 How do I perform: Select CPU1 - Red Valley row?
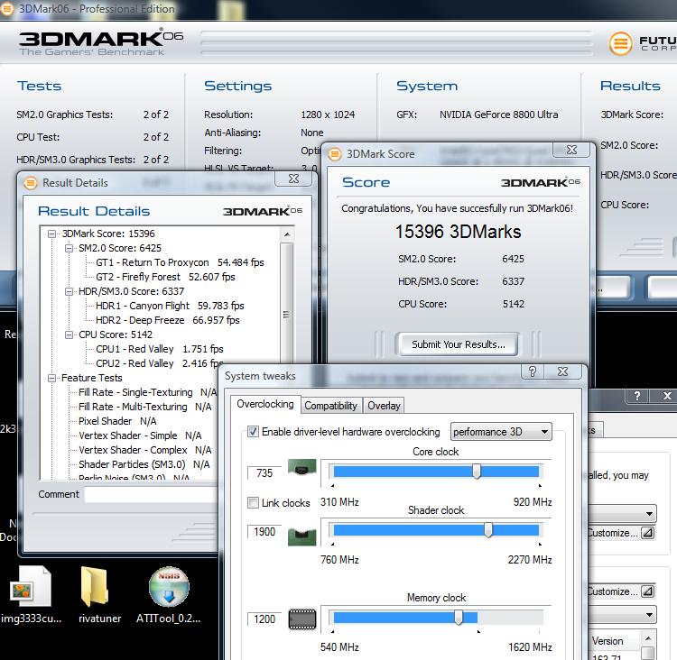click(159, 349)
